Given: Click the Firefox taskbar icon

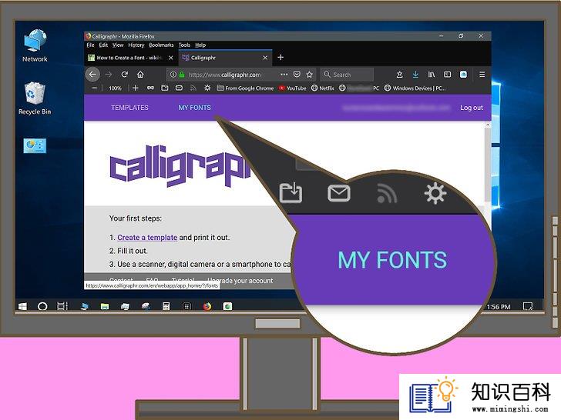Looking at the screenshot, I should 207,306.
